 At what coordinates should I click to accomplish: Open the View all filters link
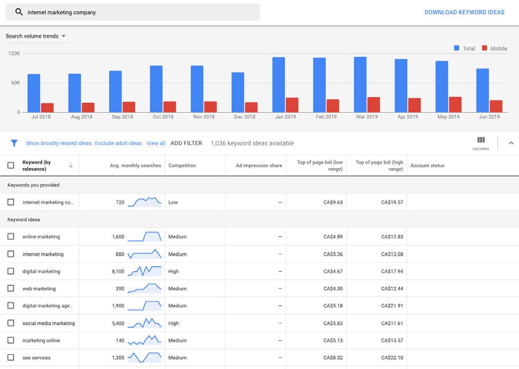coord(156,143)
